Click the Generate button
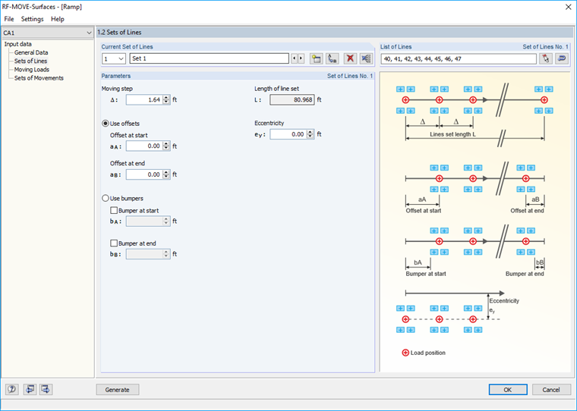 coord(118,389)
